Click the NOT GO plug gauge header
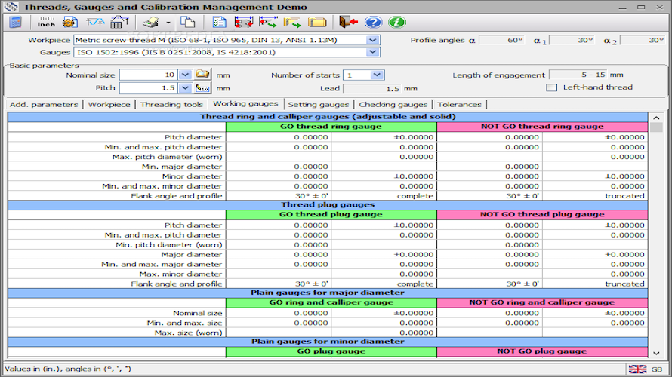 pyautogui.click(x=542, y=351)
